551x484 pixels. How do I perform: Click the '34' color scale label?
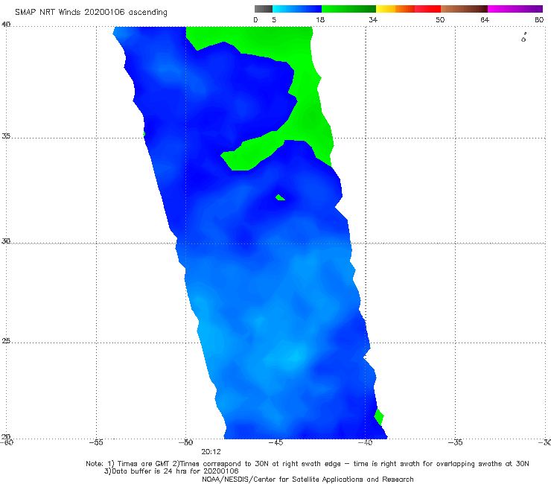[x=373, y=20]
